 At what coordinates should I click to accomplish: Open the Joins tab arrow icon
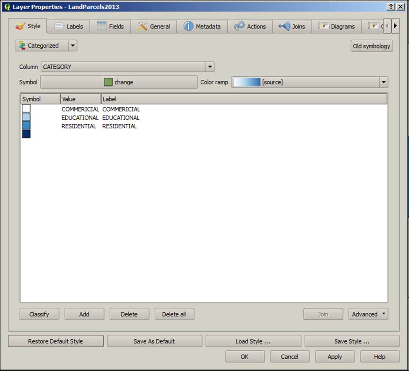(x=284, y=26)
